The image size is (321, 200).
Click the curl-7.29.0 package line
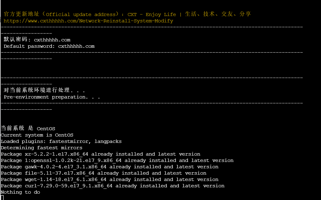(x=112, y=186)
